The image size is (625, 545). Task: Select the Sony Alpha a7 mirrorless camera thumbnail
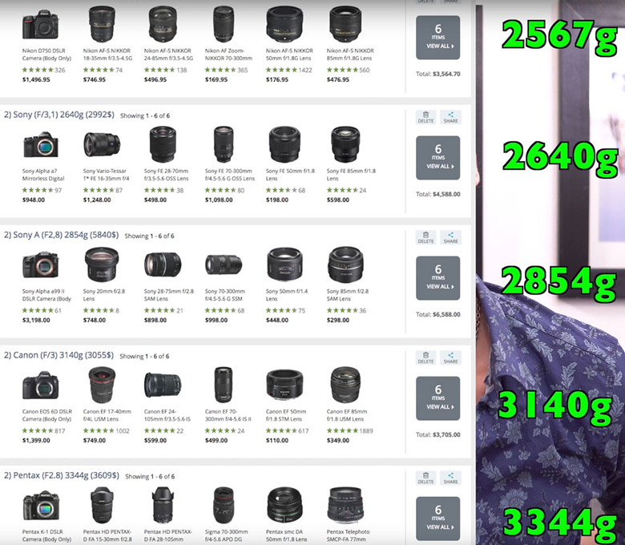click(40, 144)
